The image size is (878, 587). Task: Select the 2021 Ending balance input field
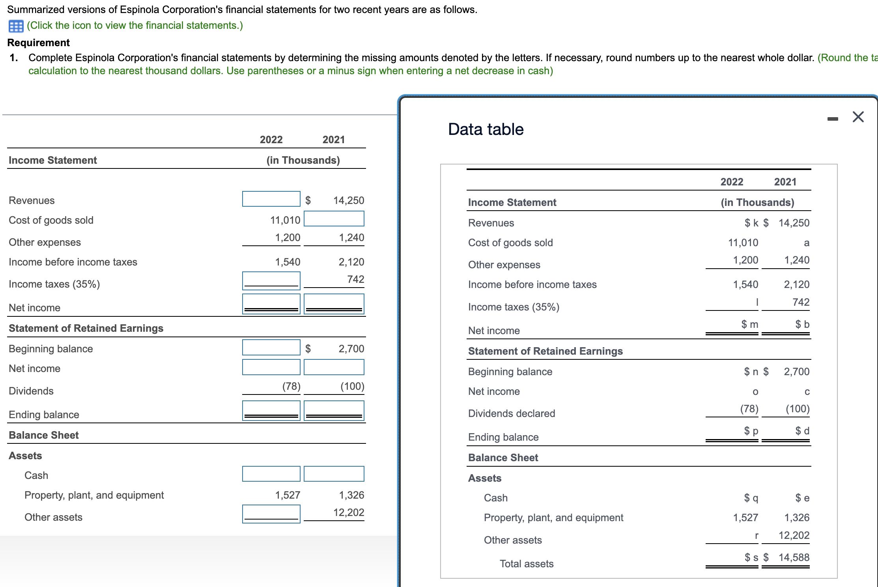(334, 410)
